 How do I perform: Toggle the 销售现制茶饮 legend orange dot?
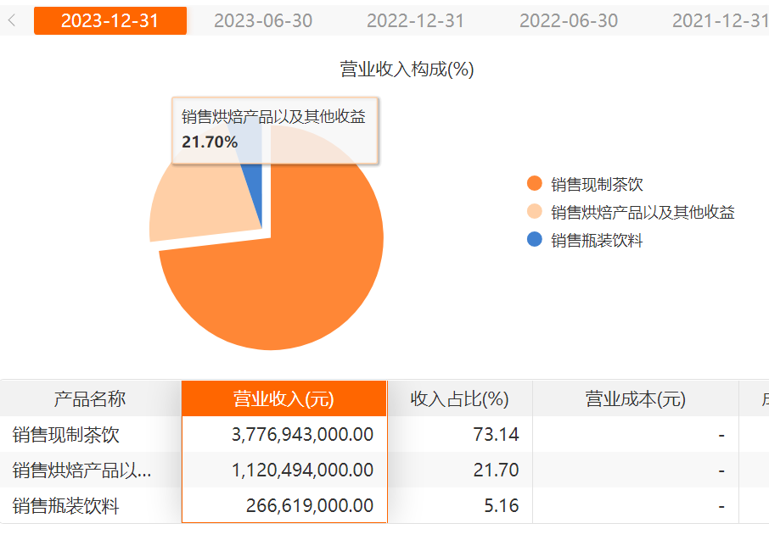534,184
